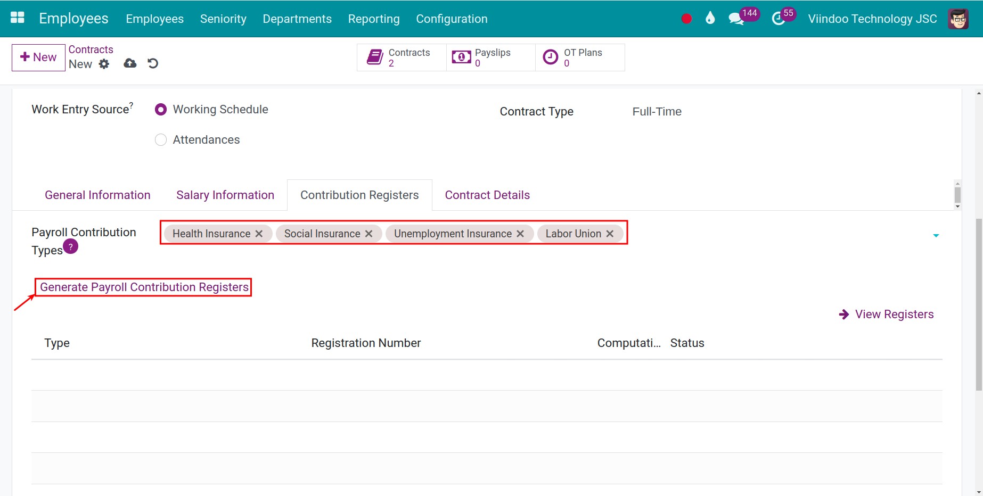Click the Employees app title
Viewport: 983px width, 496px height.
point(73,19)
